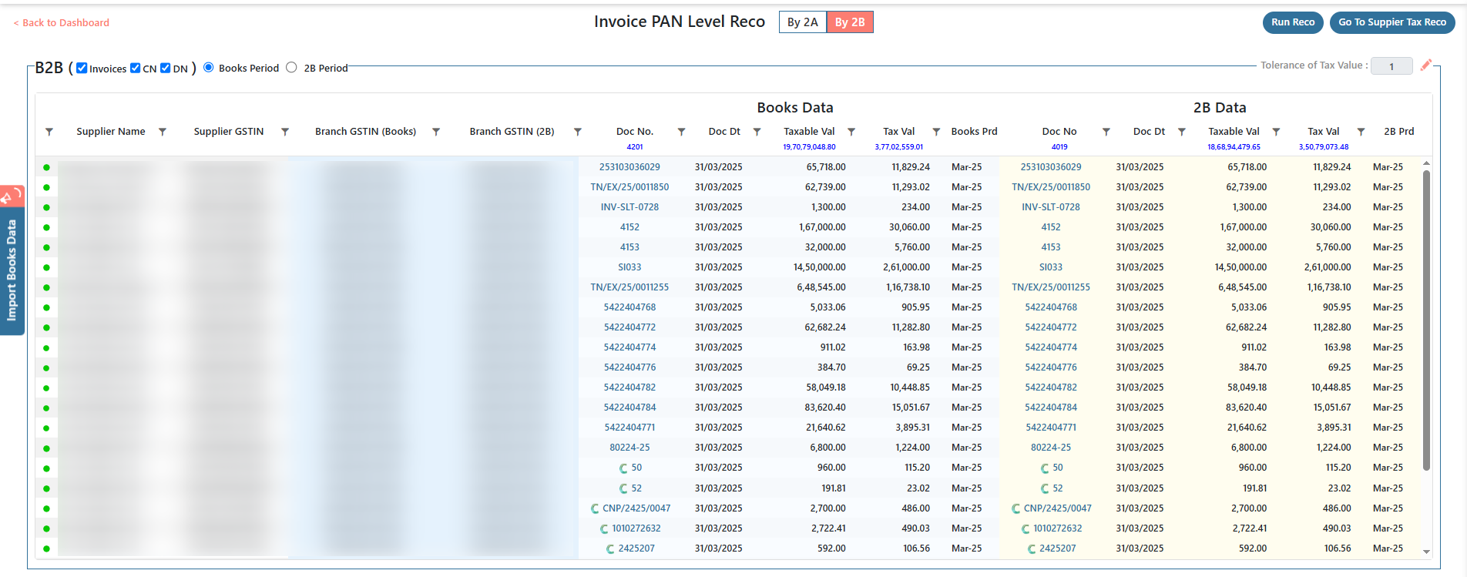
Task: Click credit note icon beside Books CNP/2425/0047
Action: point(595,508)
